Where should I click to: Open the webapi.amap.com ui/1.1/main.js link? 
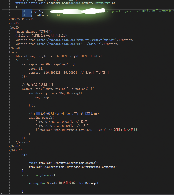tap(69, 44)
